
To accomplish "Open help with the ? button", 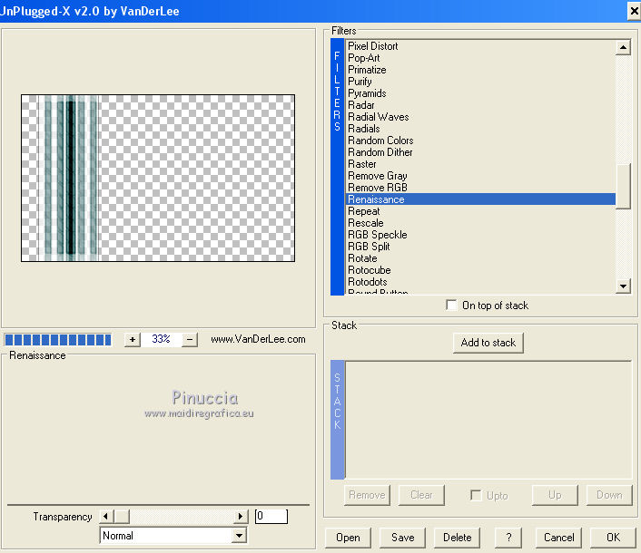I will [x=508, y=538].
